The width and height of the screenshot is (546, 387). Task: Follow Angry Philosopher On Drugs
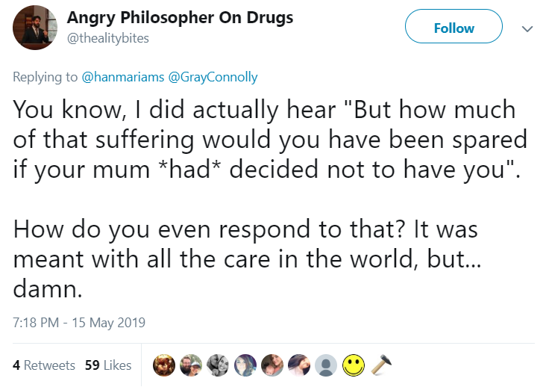click(454, 28)
